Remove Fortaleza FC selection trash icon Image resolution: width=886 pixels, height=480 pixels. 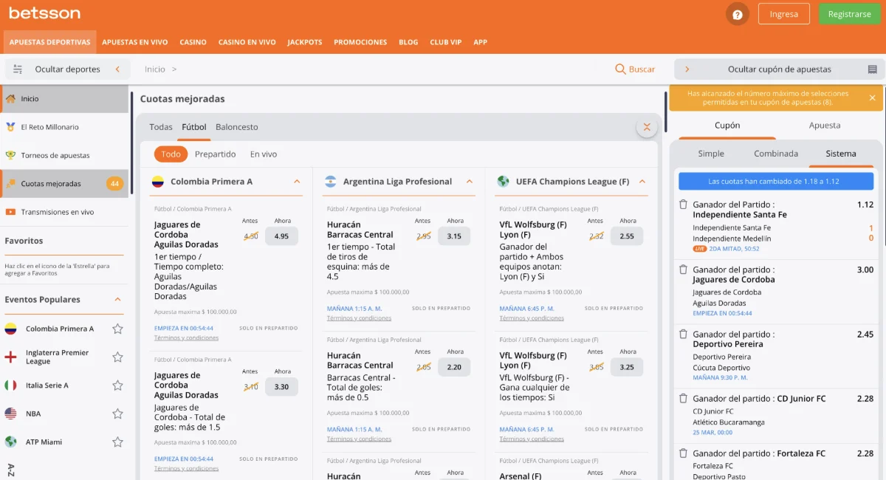coord(684,453)
